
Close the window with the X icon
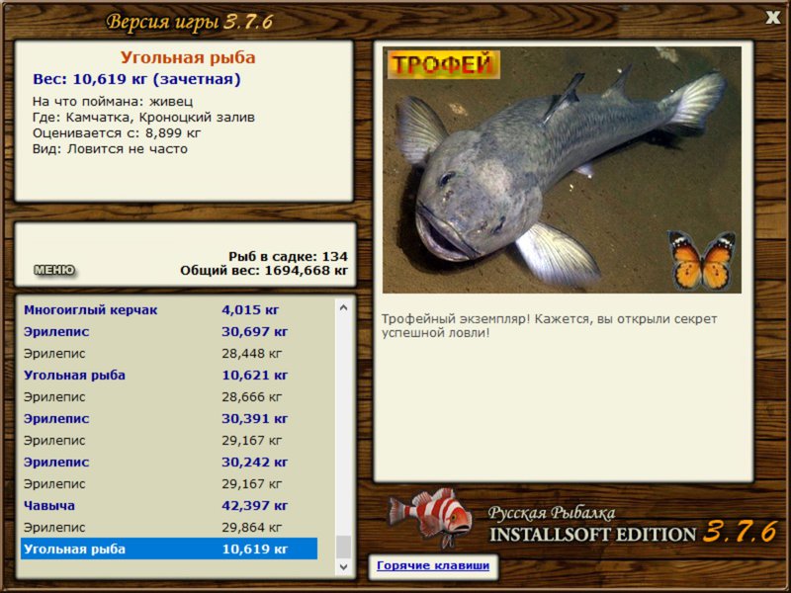click(x=772, y=18)
